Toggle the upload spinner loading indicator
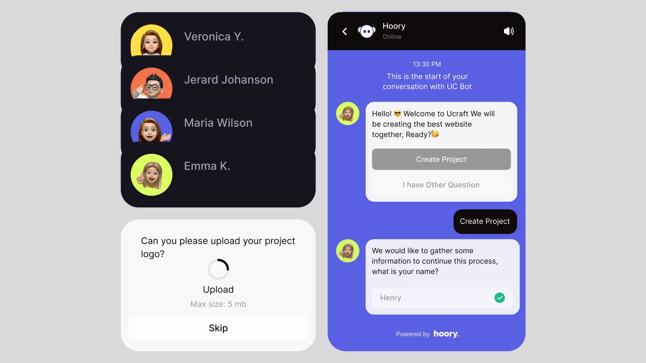 [218, 270]
